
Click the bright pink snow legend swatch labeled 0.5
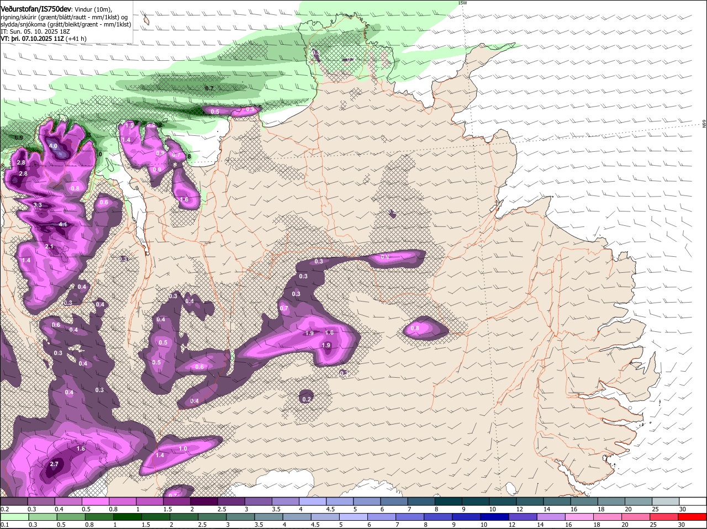coord(95,501)
